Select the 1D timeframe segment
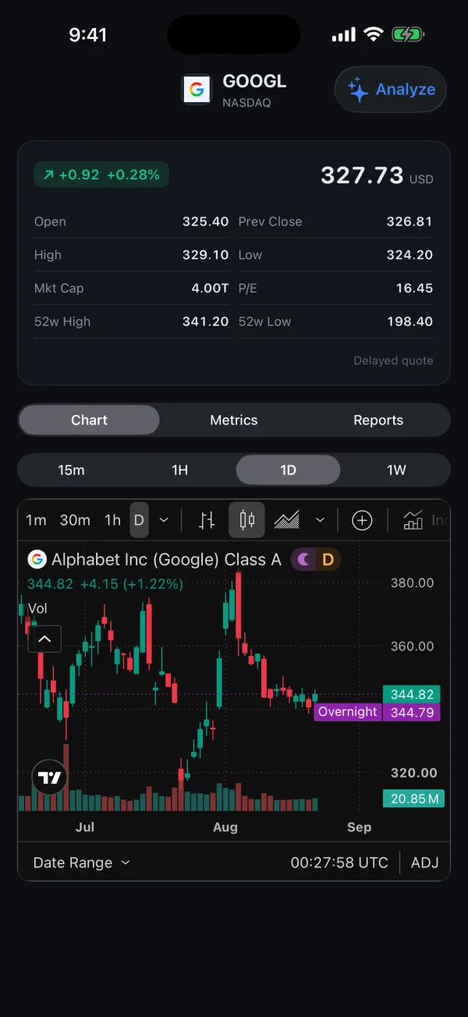468x1017 pixels. pyautogui.click(x=288, y=470)
